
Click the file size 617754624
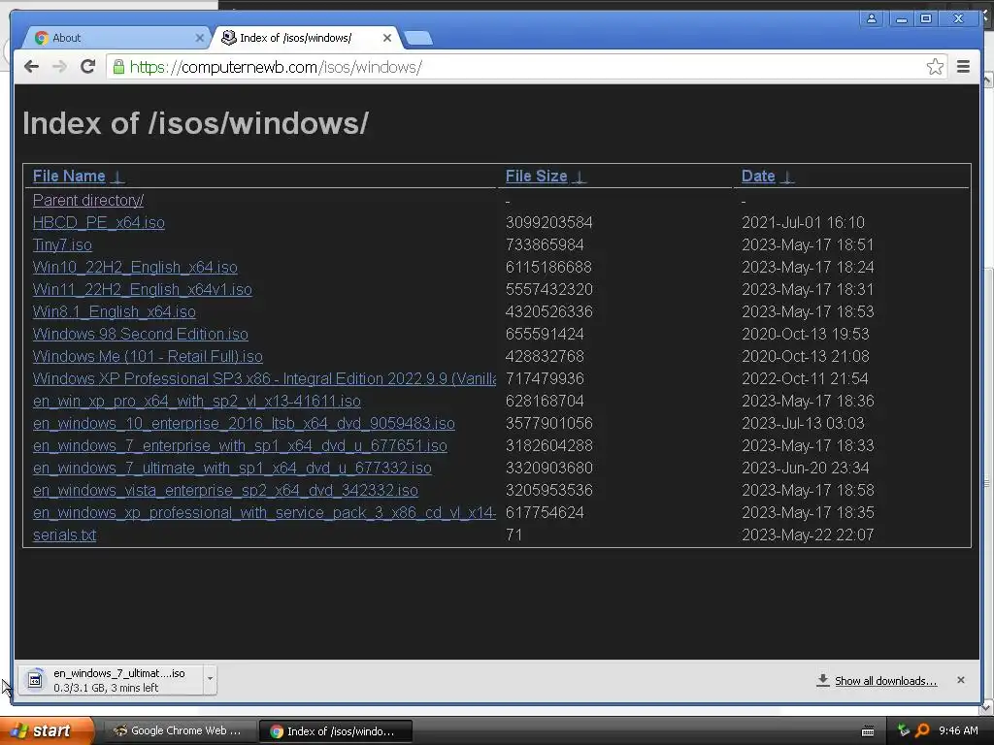[545, 512]
